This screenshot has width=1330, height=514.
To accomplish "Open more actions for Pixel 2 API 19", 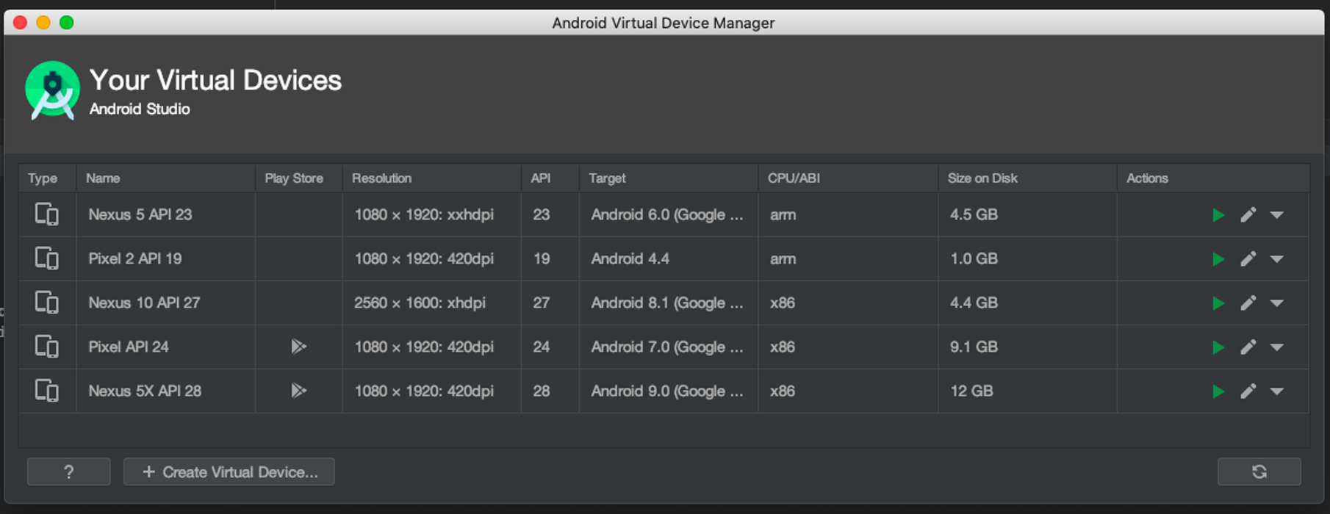I will pos(1277,259).
